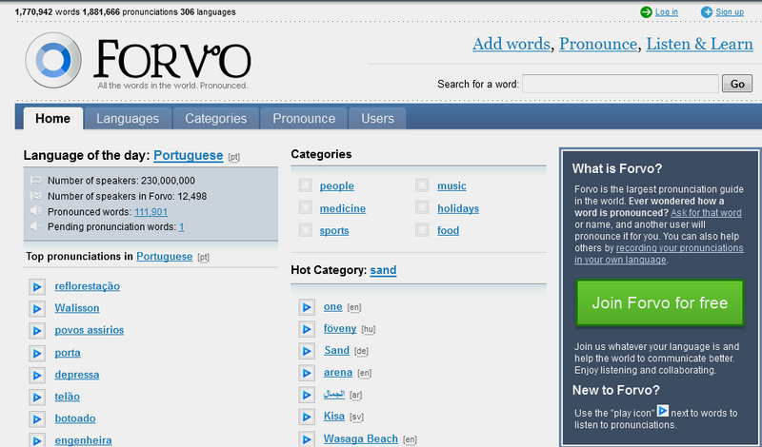Open the word Wasaga Beach
This screenshot has width=762, height=447.
361,438
